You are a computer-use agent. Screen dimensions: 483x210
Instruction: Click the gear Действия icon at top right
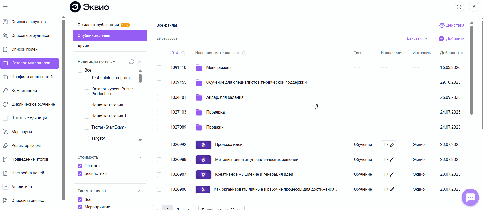[442, 25]
